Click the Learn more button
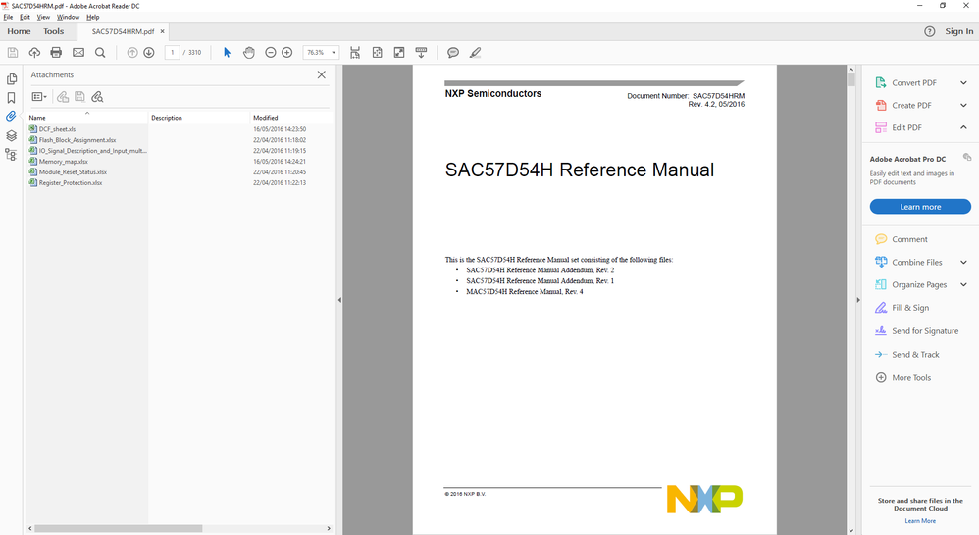Image resolution: width=979 pixels, height=535 pixels. click(920, 207)
